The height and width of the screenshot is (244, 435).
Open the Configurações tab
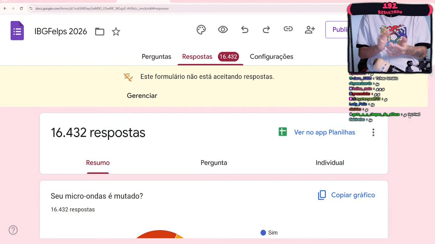pos(271,56)
